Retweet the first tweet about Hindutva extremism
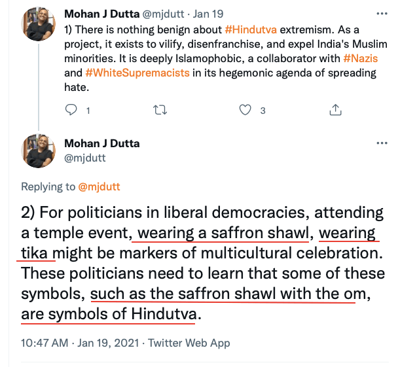 [158, 110]
